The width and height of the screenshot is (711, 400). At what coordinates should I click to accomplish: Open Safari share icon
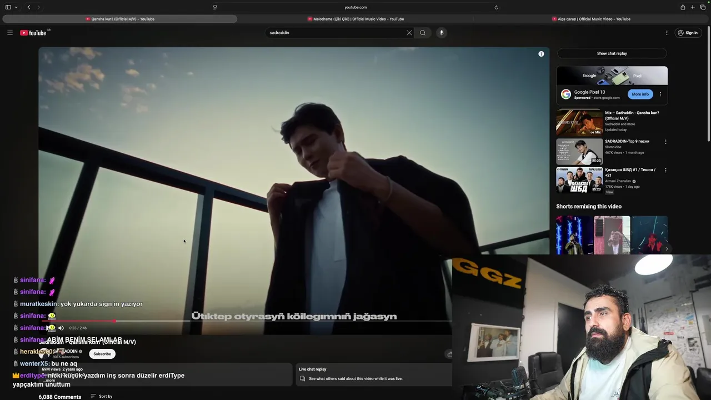[683, 7]
